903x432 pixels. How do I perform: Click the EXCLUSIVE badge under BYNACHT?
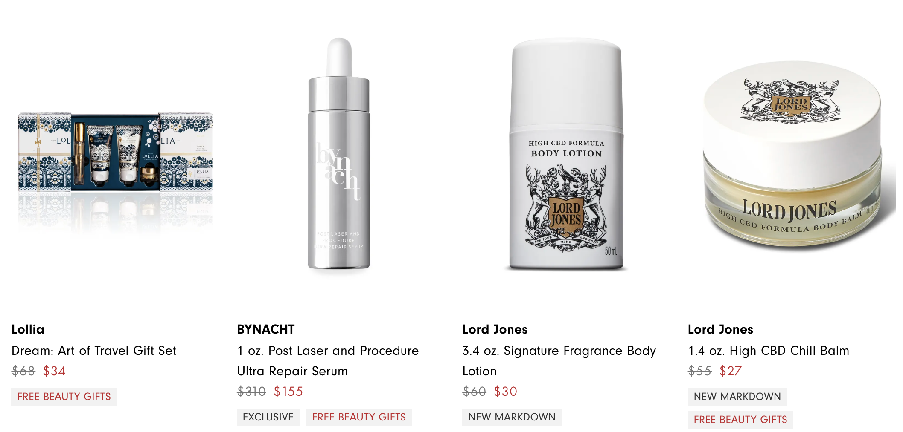coord(268,417)
